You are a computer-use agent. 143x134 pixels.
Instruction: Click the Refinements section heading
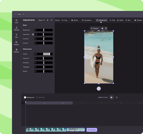[27, 49]
